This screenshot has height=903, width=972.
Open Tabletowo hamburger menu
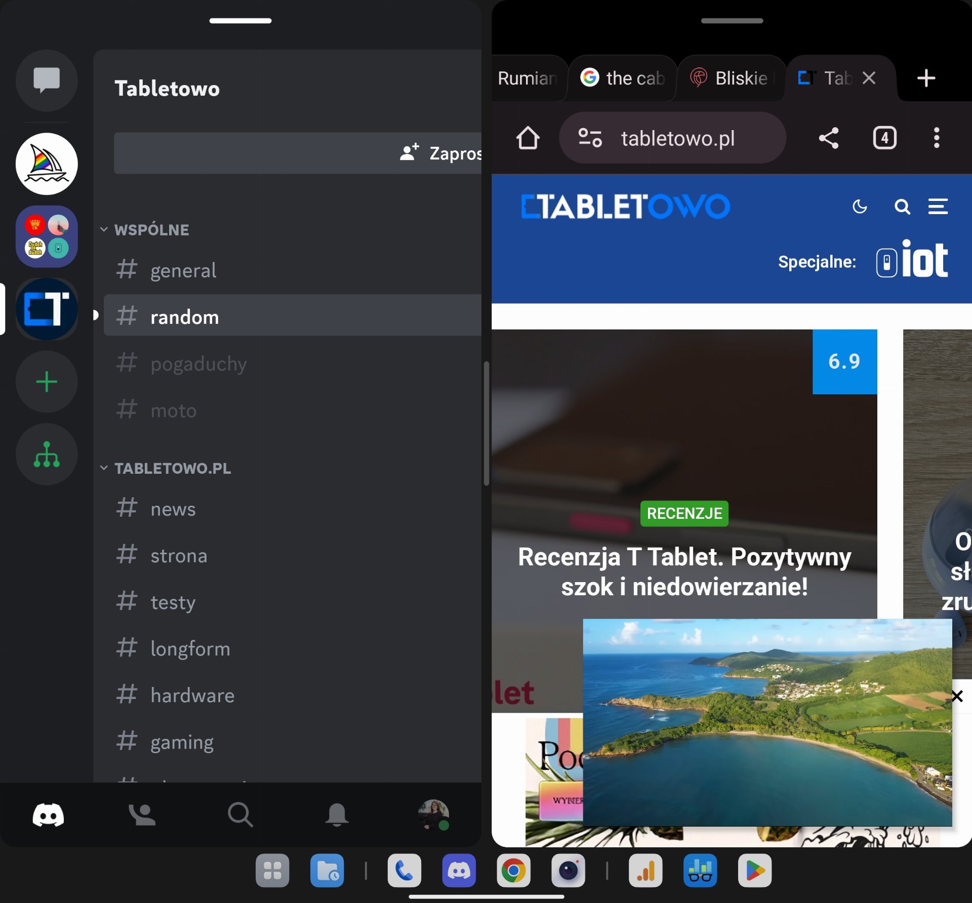click(938, 207)
